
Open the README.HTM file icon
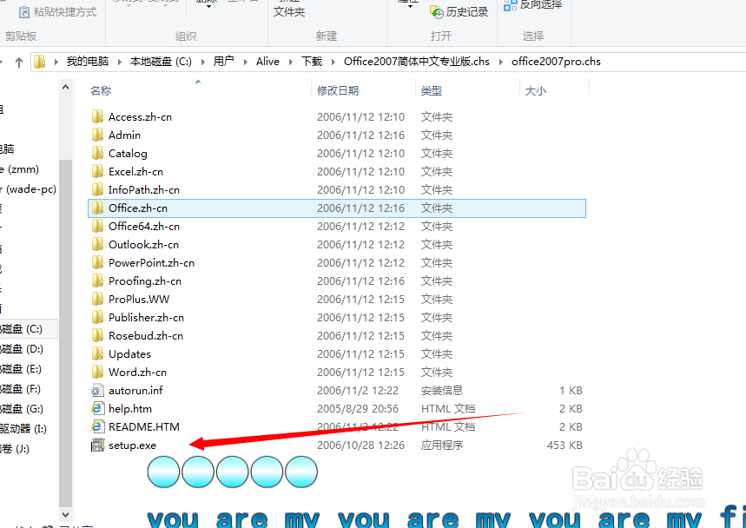tap(98, 426)
